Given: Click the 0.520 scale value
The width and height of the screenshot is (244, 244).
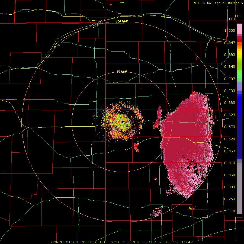Looking at the screenshot, I should [x=230, y=139].
